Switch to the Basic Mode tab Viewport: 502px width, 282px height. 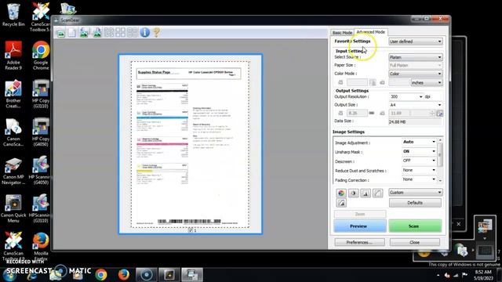pyautogui.click(x=342, y=33)
